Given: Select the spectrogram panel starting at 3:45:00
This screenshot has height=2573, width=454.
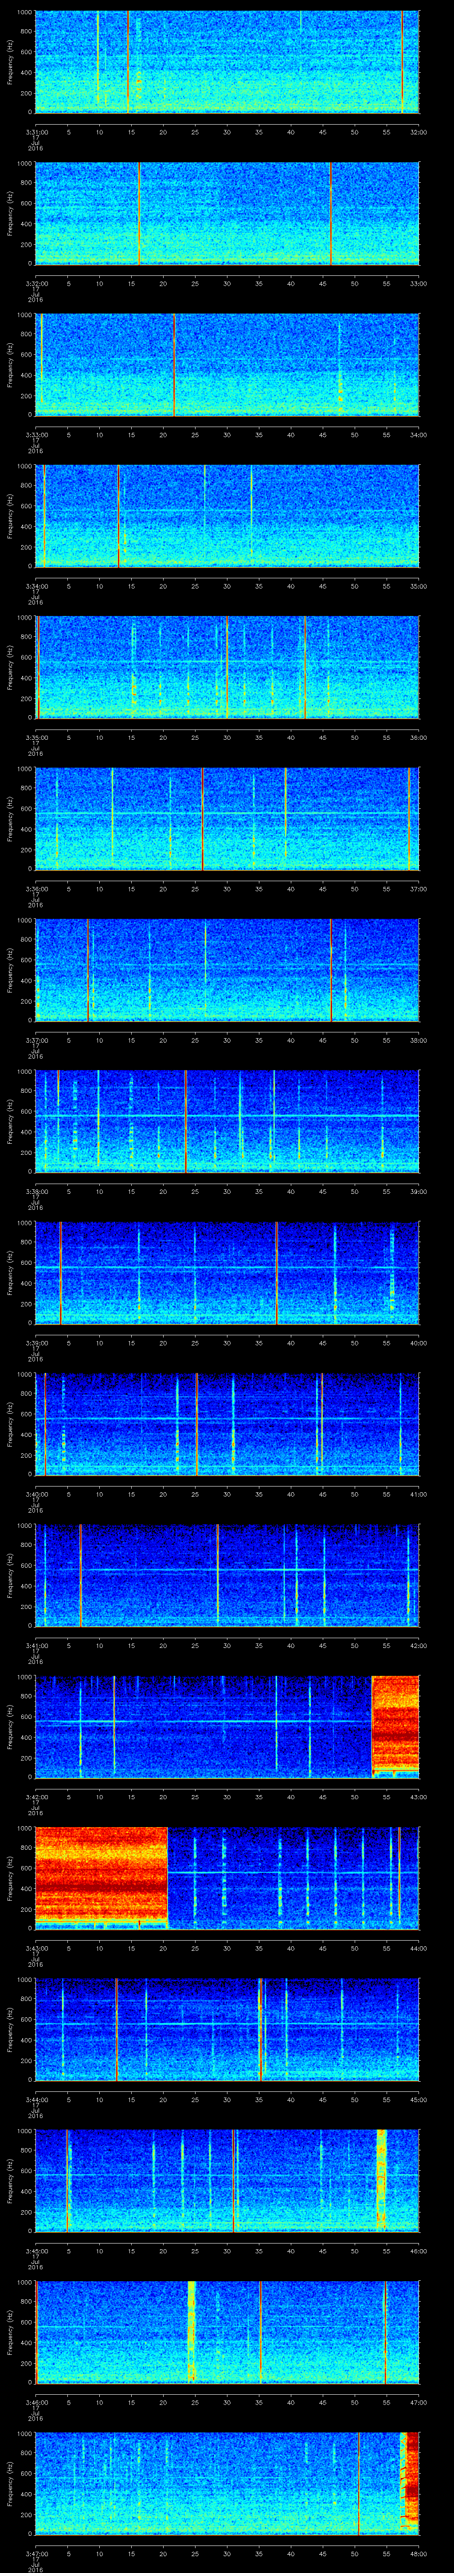Looking at the screenshot, I should point(227,2181).
